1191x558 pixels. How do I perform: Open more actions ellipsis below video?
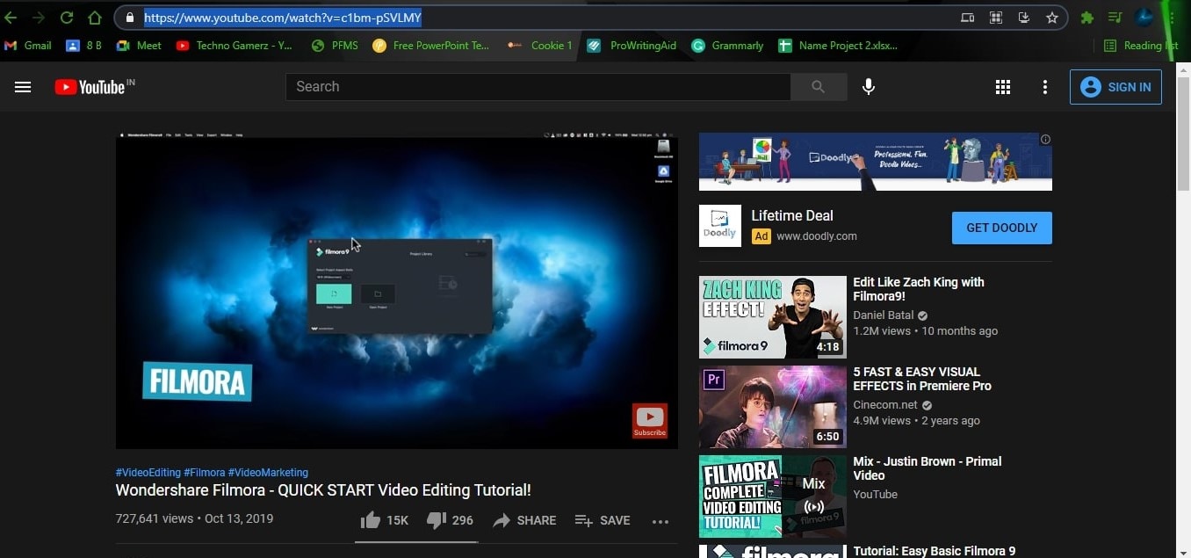point(660,521)
